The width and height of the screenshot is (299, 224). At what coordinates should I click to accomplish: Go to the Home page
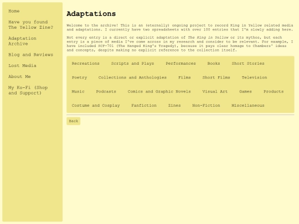point(14,11)
